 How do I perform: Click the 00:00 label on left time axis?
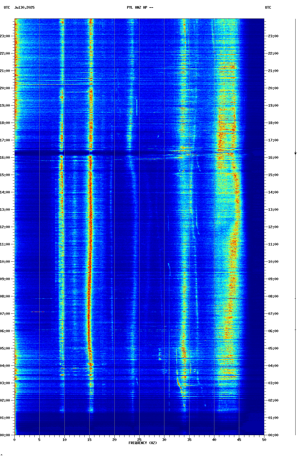tap(5, 435)
